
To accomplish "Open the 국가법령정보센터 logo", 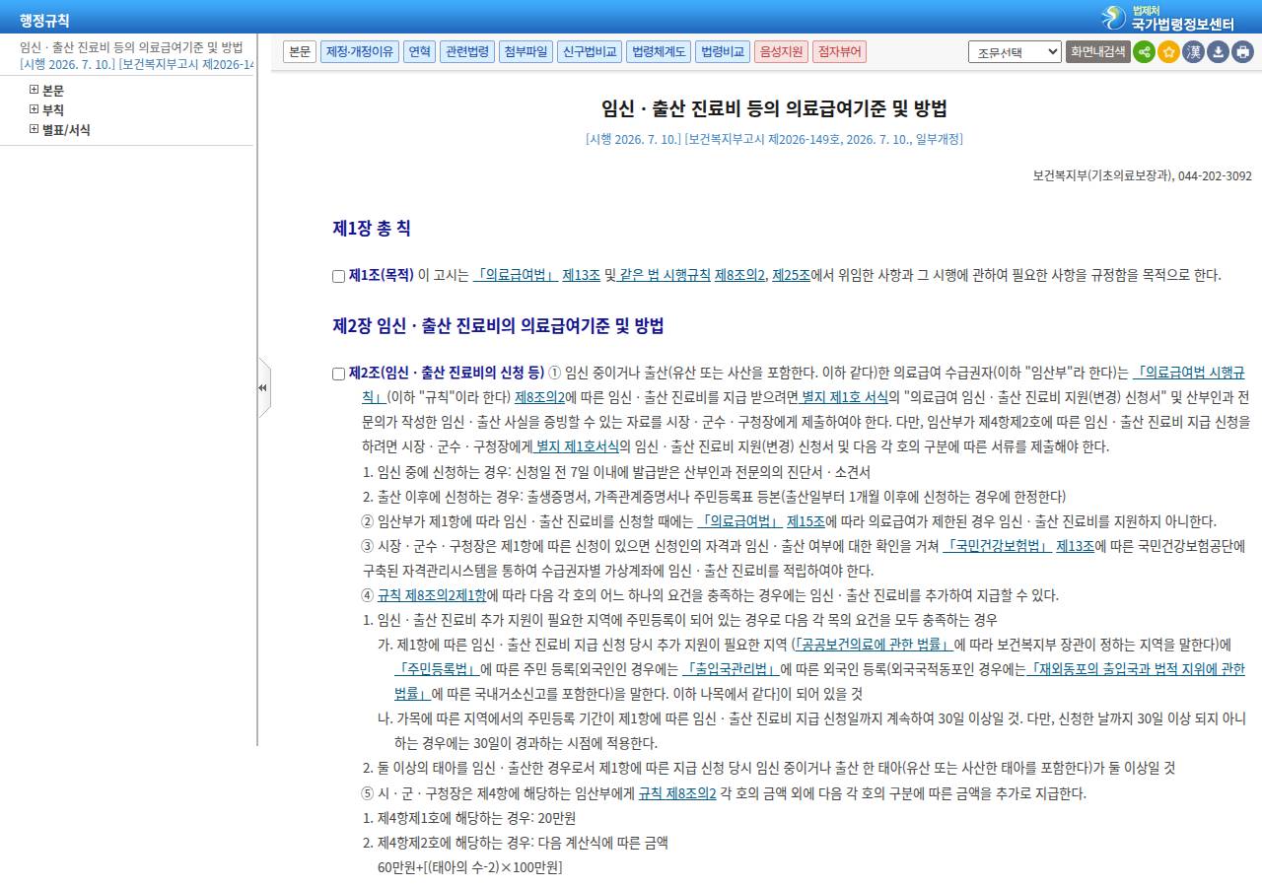I will [1167, 18].
